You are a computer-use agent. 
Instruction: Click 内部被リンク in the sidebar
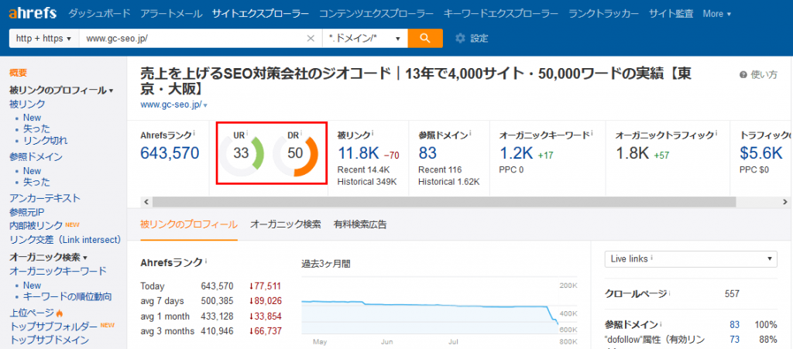(x=36, y=225)
